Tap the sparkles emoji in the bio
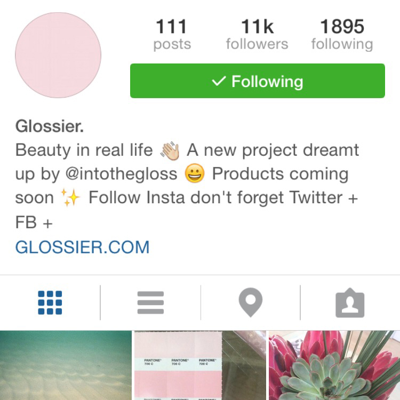 [x=70, y=197]
